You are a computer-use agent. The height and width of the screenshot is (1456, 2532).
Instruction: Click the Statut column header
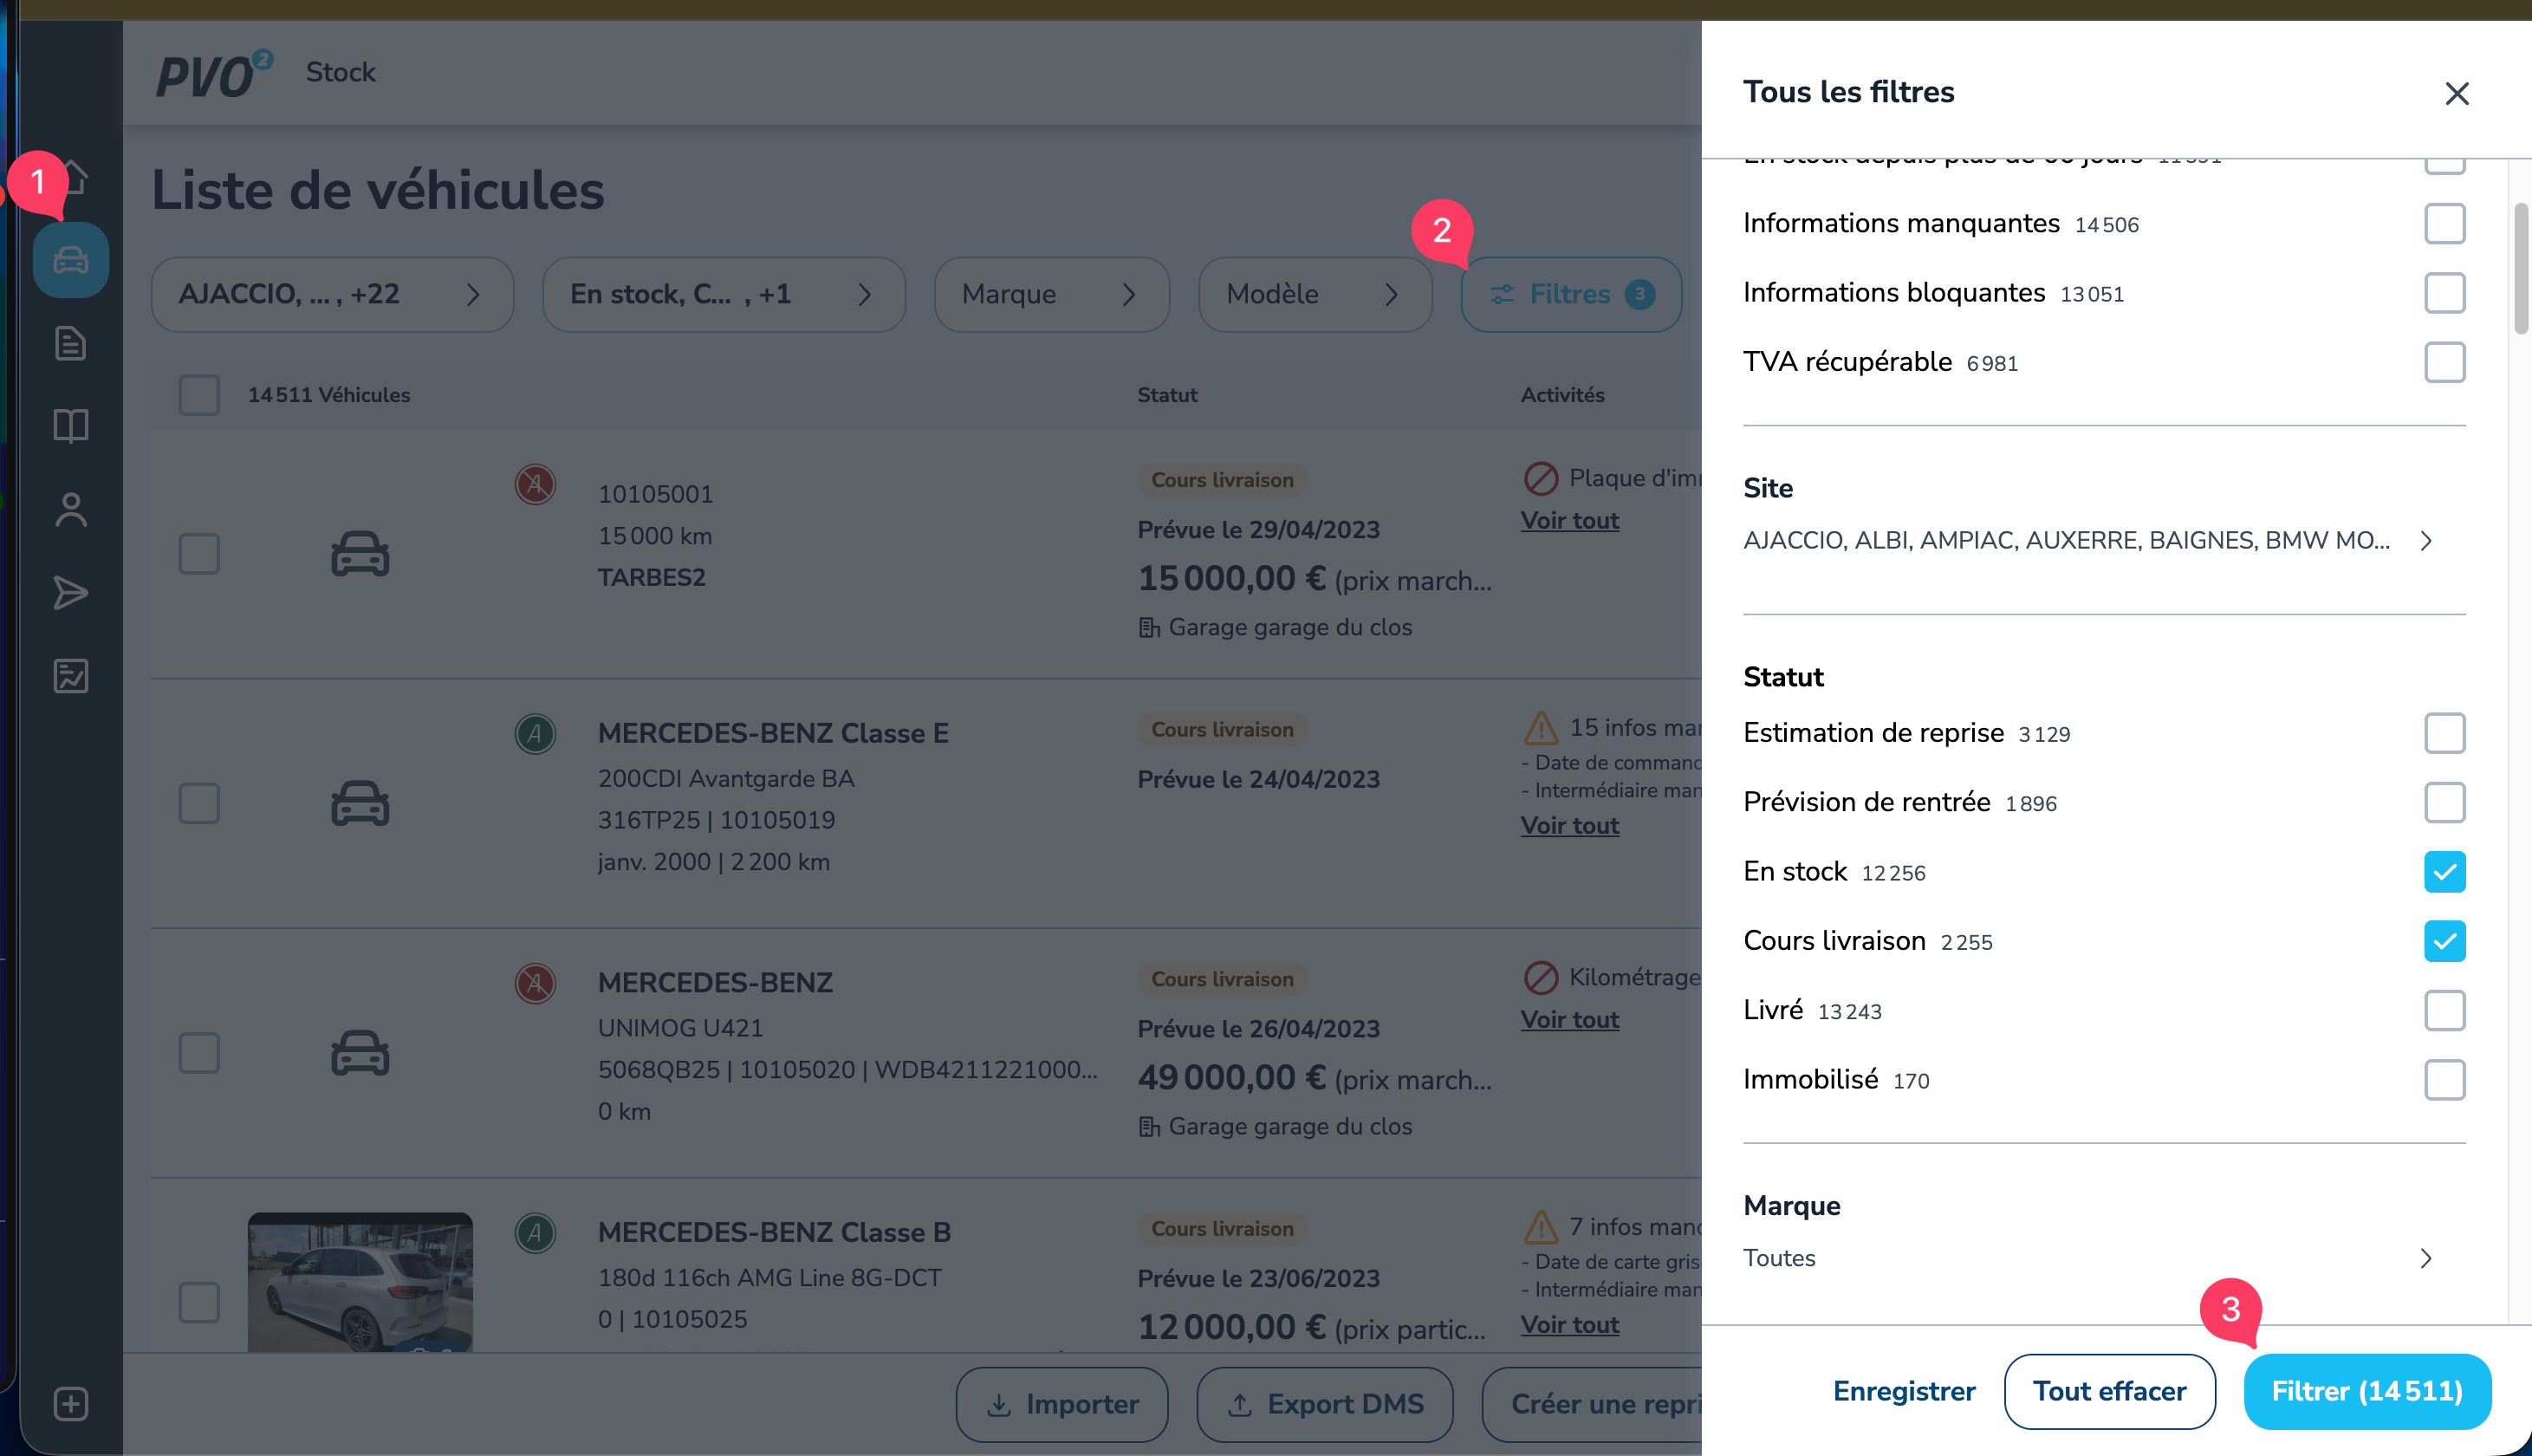coord(1166,395)
